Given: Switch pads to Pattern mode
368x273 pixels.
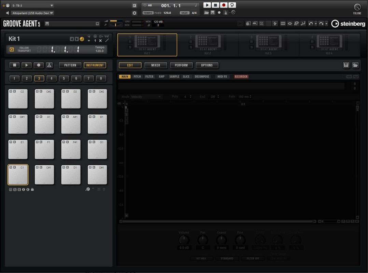Looking at the screenshot, I should tap(70, 65).
